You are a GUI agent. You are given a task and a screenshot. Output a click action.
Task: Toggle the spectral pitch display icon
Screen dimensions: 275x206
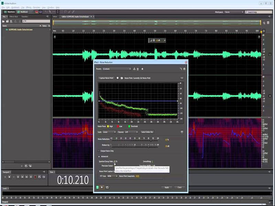pos(41,12)
